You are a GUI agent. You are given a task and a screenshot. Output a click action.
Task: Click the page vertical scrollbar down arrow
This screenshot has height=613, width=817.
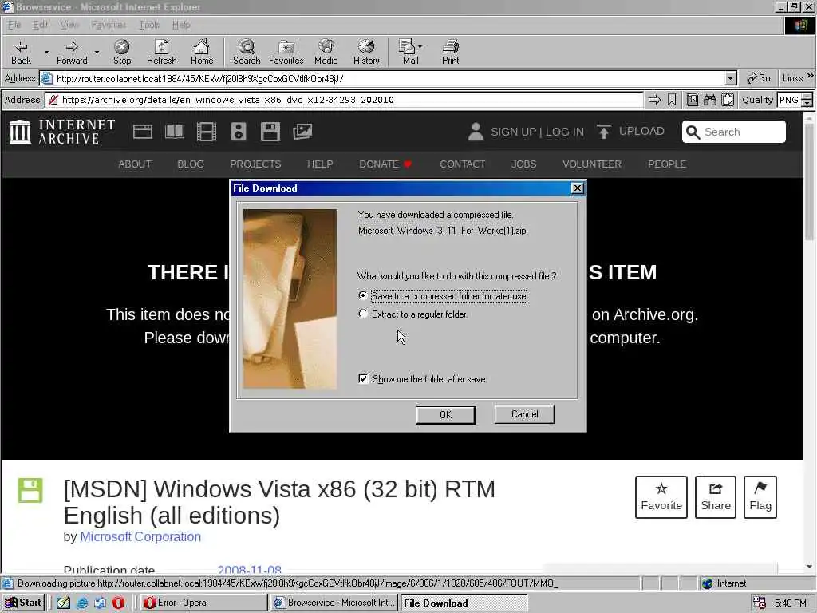(809, 567)
